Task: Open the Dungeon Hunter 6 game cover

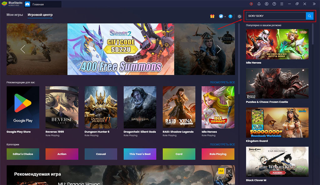Action: point(101,107)
